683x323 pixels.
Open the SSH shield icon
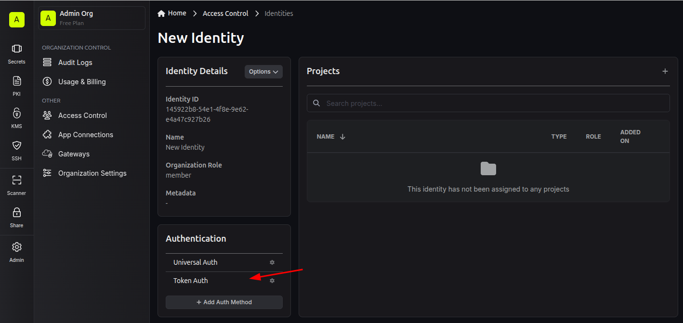(17, 145)
